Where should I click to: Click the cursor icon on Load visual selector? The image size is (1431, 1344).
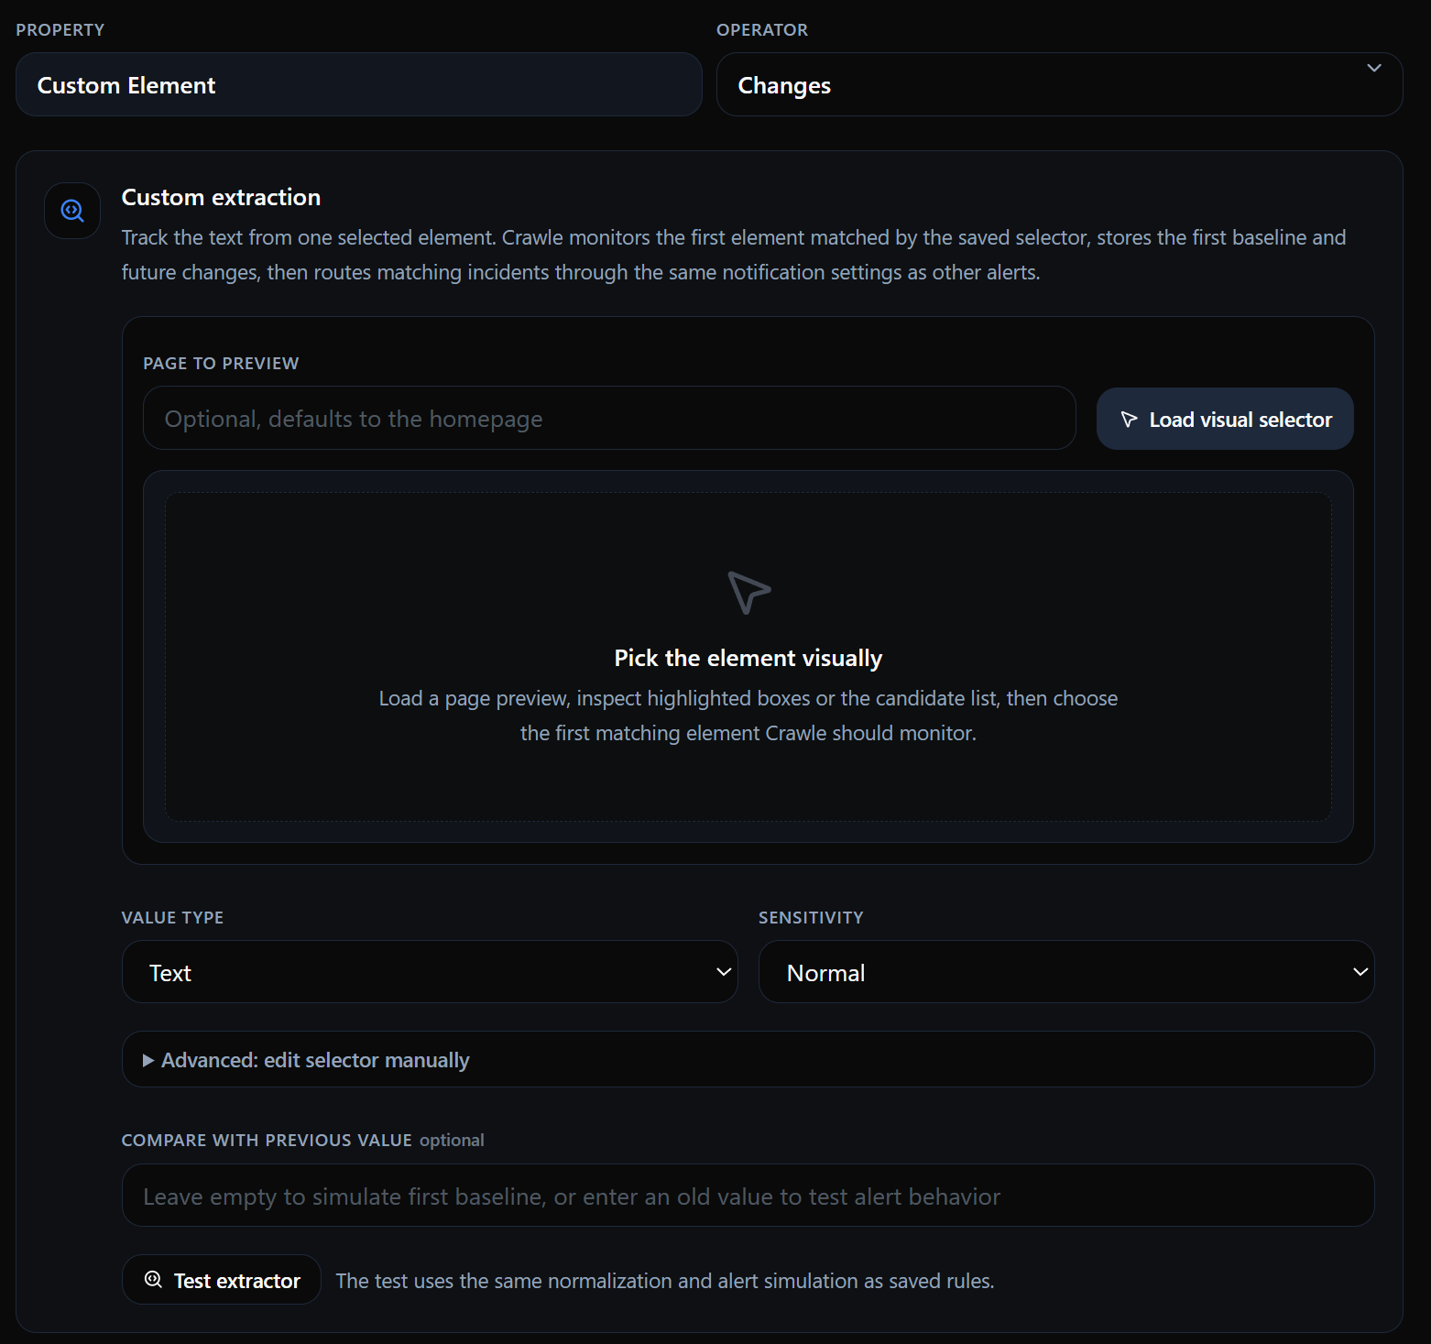(x=1129, y=419)
